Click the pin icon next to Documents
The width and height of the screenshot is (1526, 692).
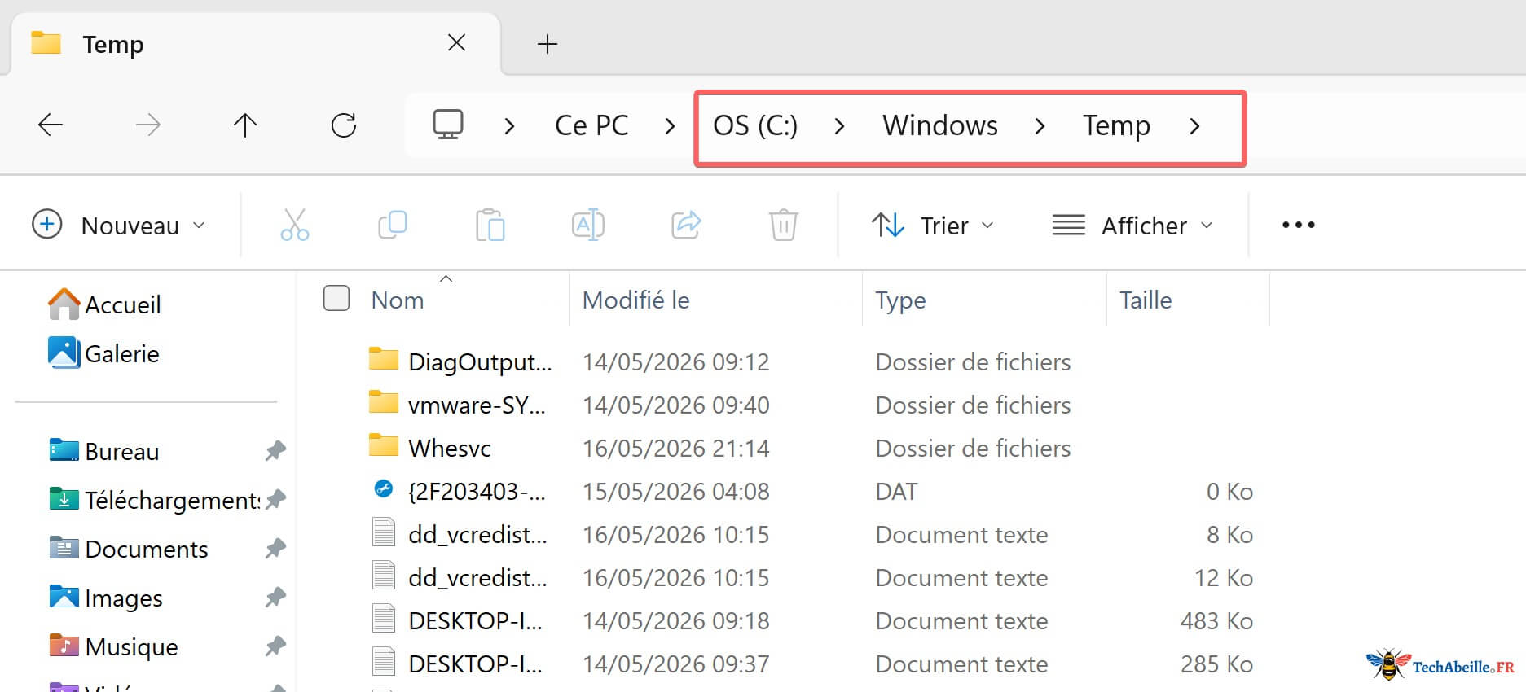click(x=275, y=548)
